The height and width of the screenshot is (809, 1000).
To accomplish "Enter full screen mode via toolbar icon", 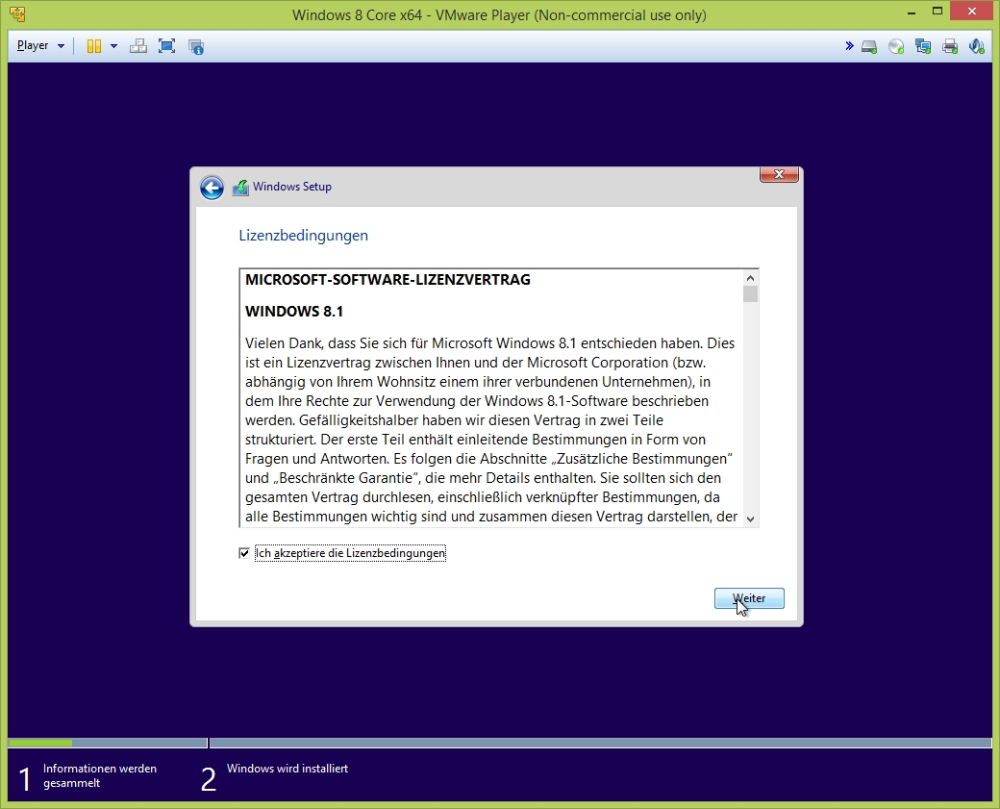I will (x=166, y=46).
